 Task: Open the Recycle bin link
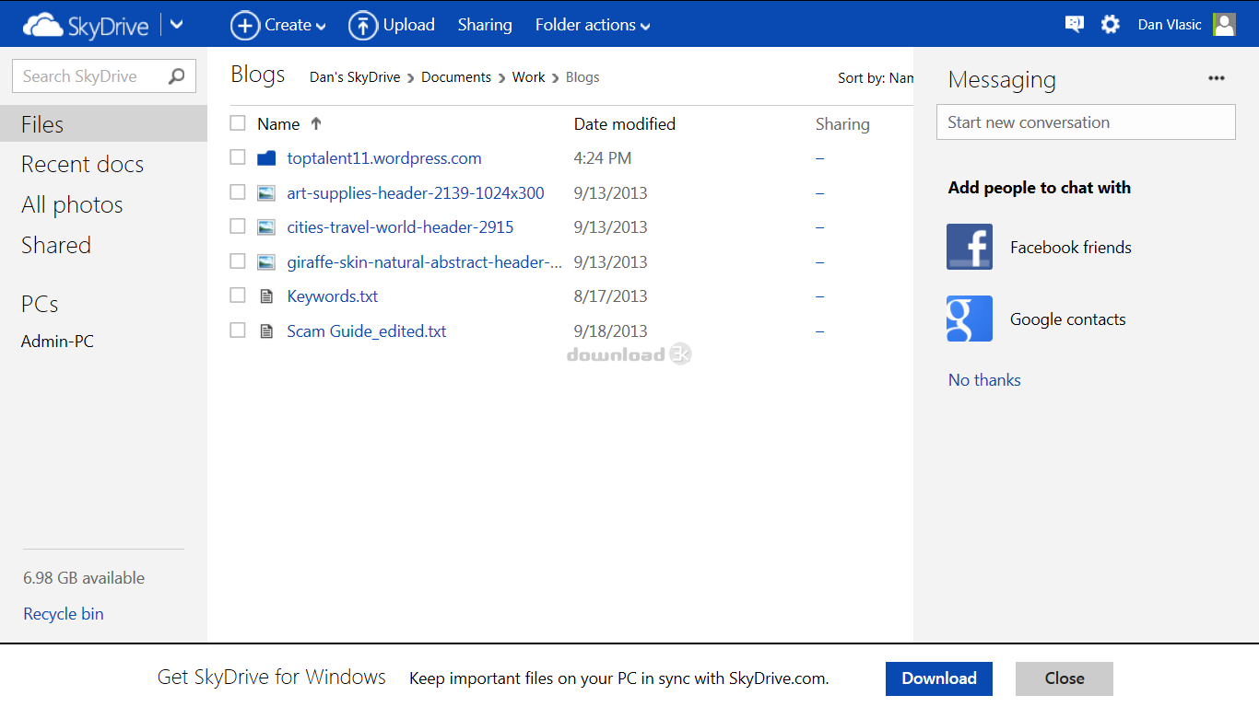64,614
